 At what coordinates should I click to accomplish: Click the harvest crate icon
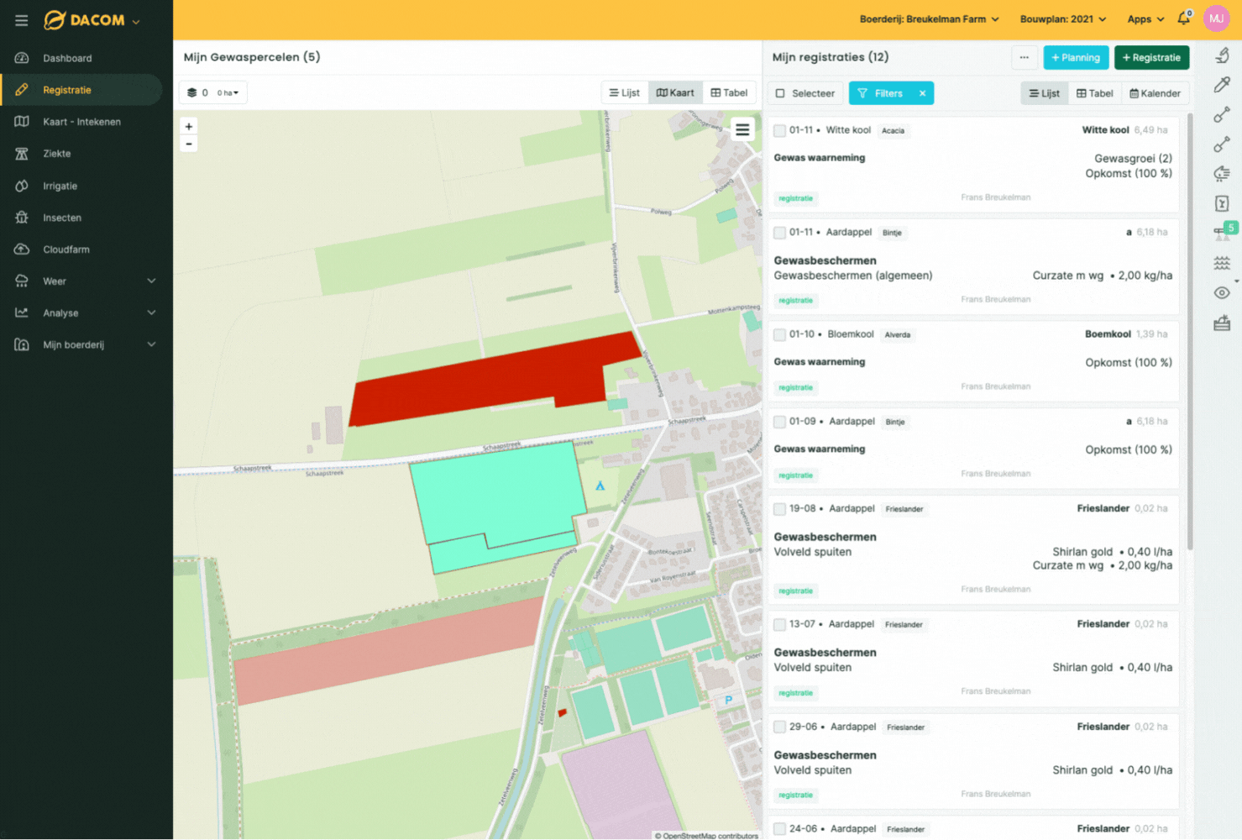pyautogui.click(x=1222, y=323)
